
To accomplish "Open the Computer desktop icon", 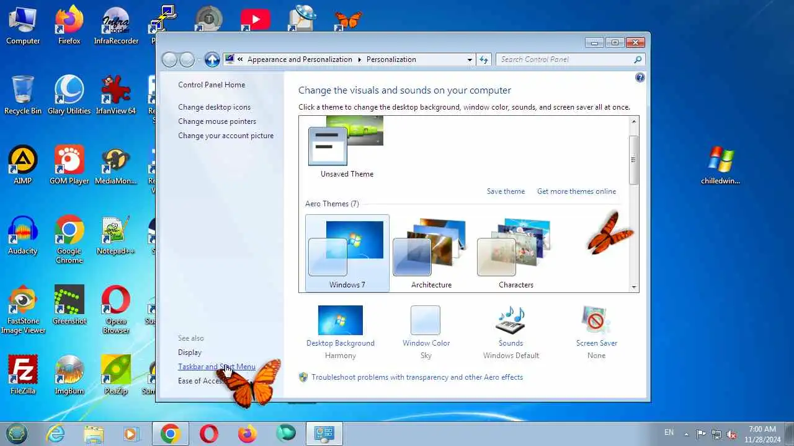I will coord(23,26).
